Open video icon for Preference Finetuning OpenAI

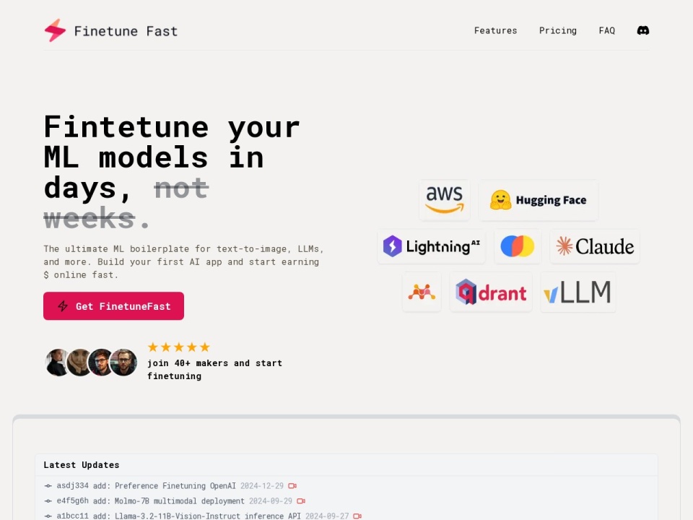[x=292, y=486]
